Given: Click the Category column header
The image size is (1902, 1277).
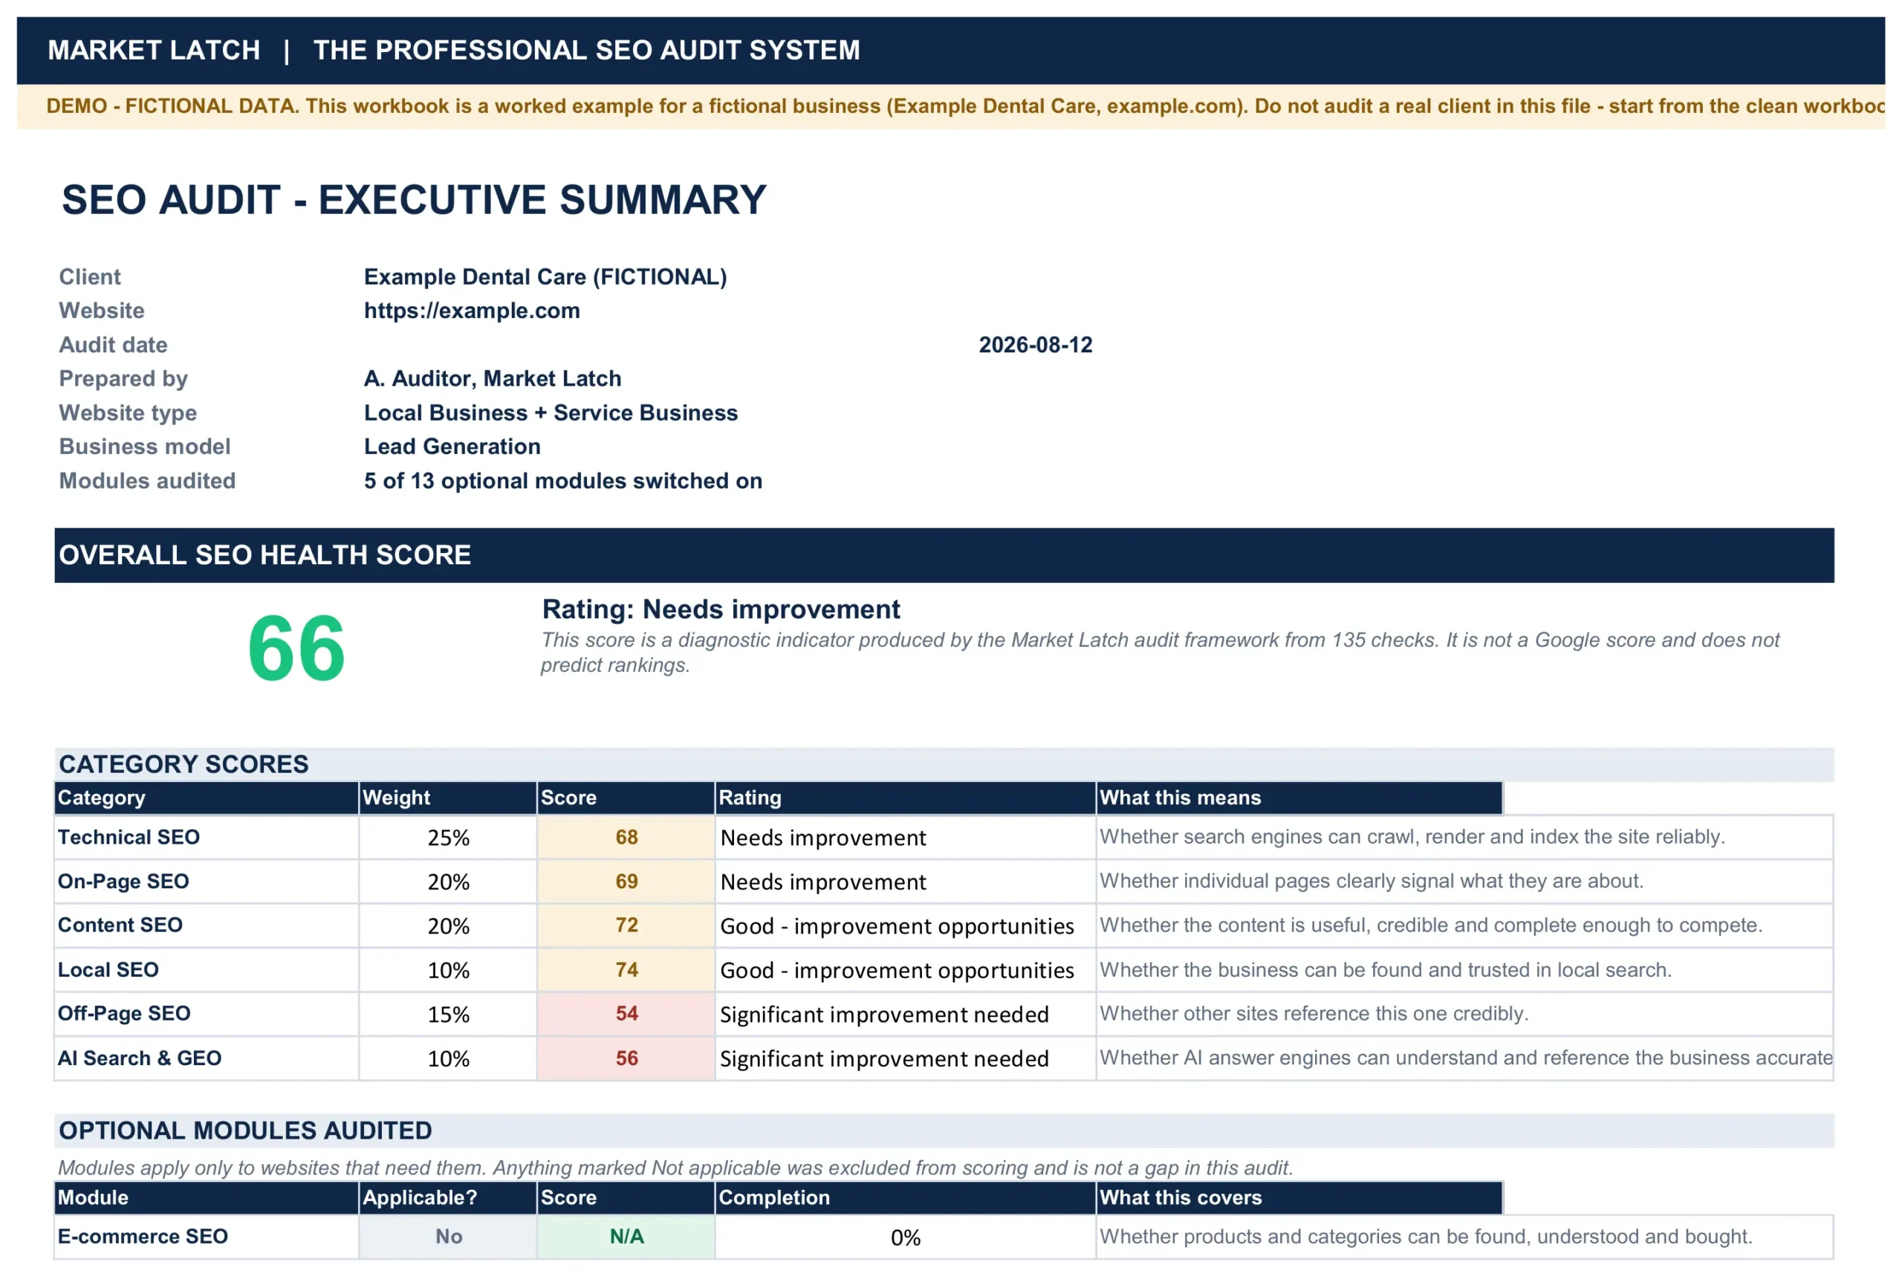Looking at the screenshot, I should click(207, 798).
